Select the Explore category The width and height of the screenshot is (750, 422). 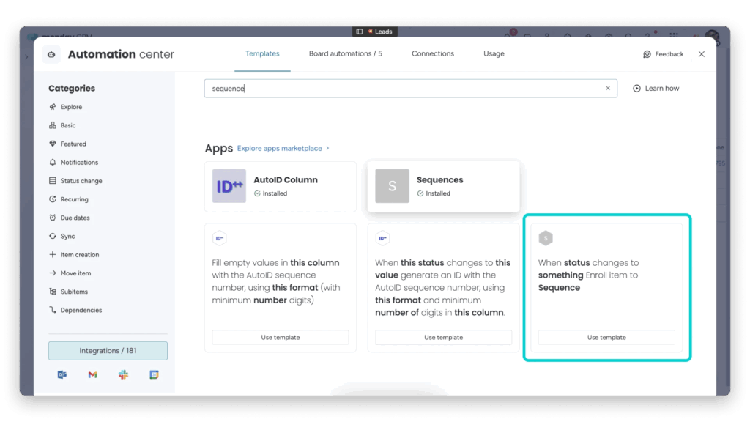coord(71,107)
